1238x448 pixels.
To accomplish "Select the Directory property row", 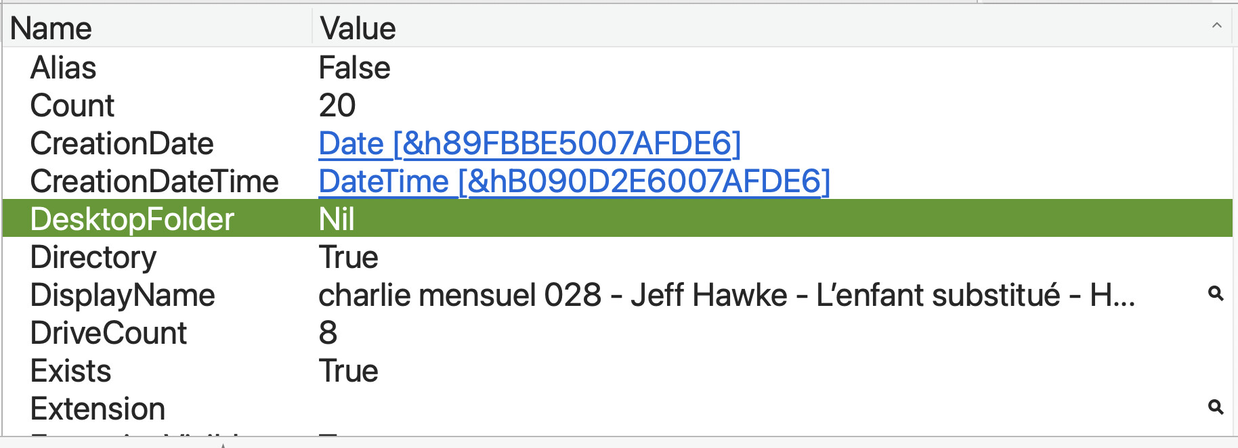I will pyautogui.click(x=93, y=257).
